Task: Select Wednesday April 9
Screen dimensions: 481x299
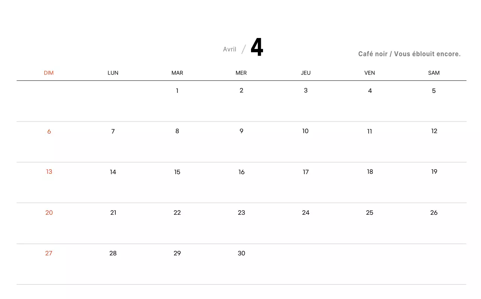Action: click(x=241, y=131)
